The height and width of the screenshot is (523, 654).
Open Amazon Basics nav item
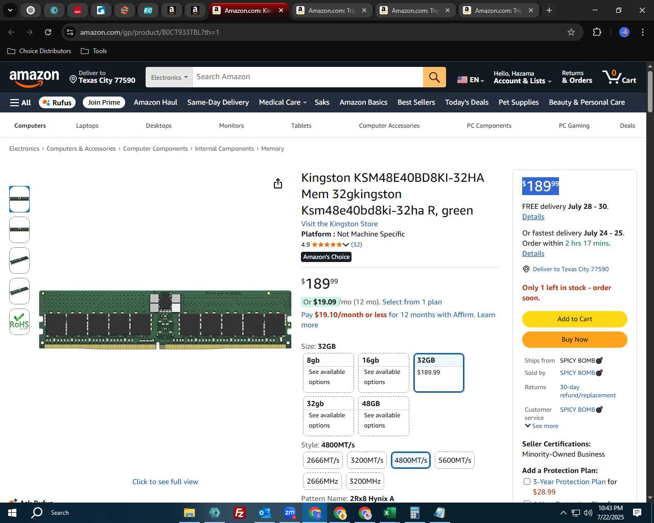pos(364,102)
